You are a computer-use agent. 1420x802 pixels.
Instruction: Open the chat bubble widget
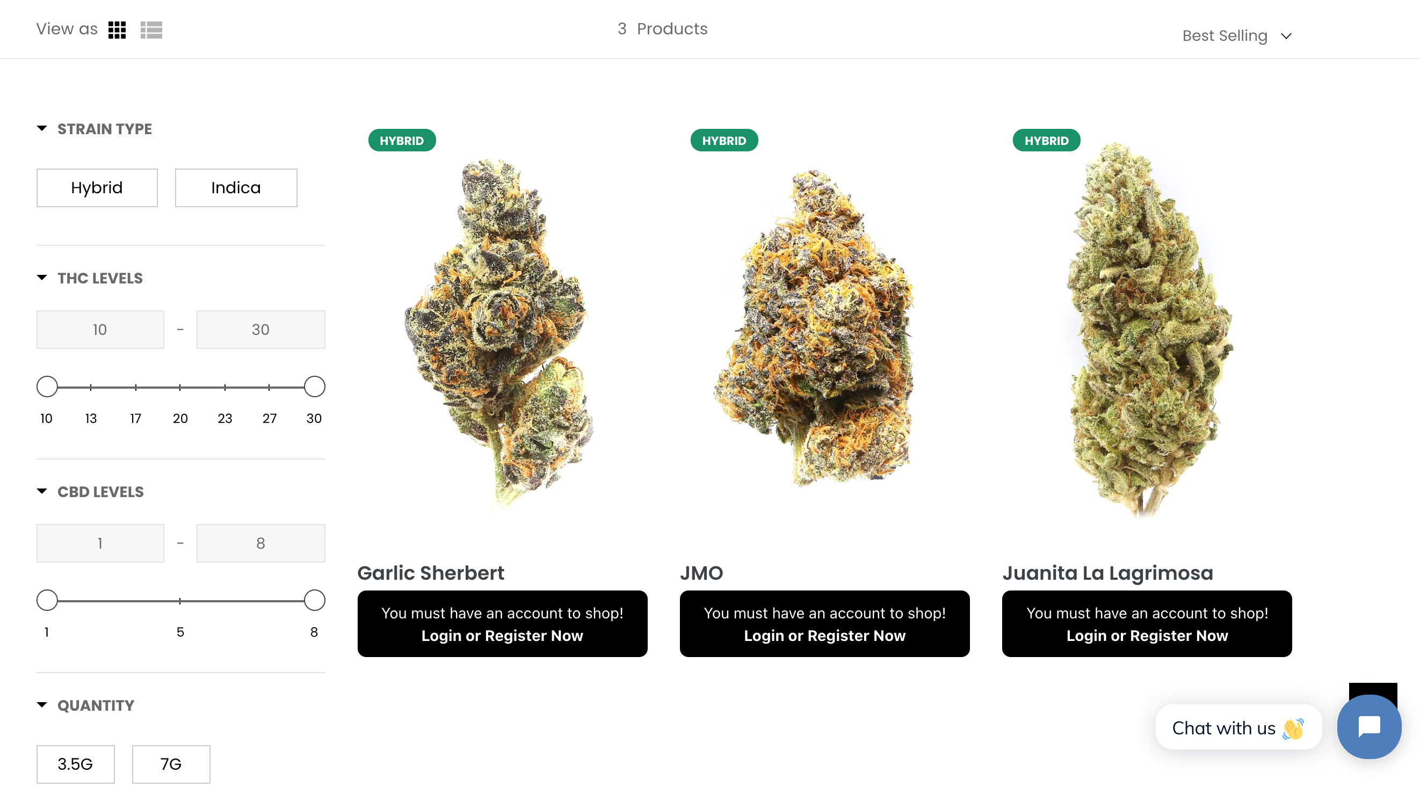tap(1369, 726)
